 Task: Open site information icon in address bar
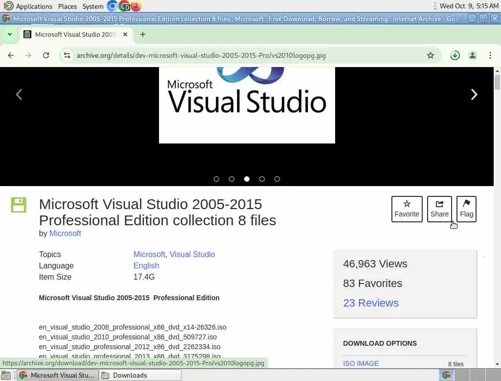tap(67, 55)
